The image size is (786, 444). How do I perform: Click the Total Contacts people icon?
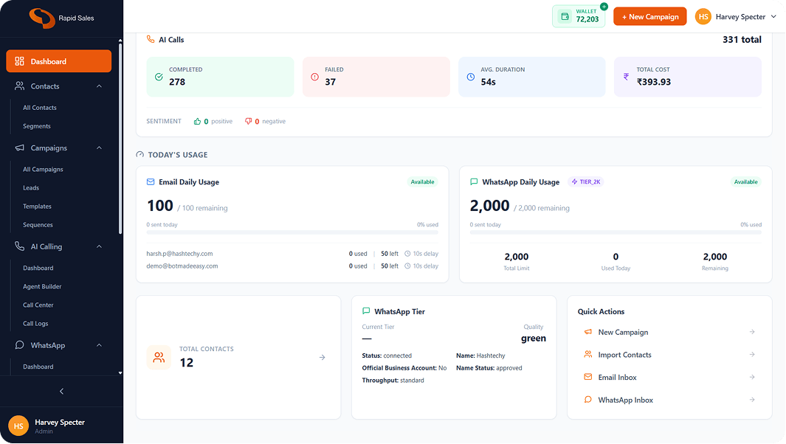159,357
